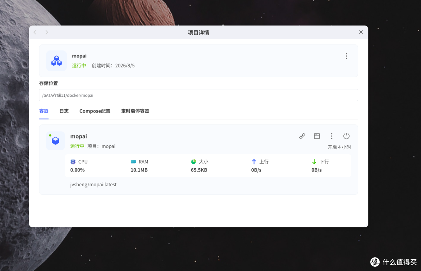Click the size value 65.5KB
This screenshot has width=421, height=271.
pos(199,170)
